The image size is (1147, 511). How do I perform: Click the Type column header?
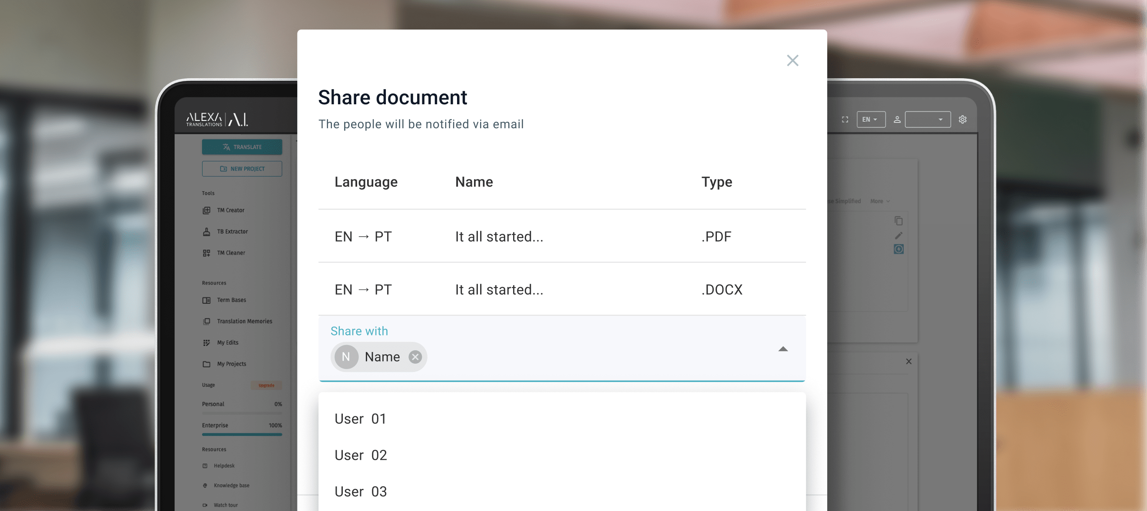click(x=716, y=182)
